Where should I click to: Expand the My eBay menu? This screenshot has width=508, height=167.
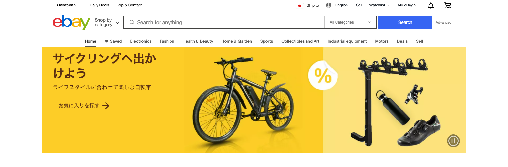[408, 5]
